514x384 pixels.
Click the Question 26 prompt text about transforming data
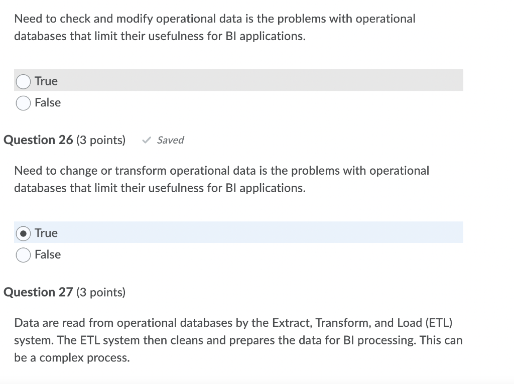tap(221, 179)
